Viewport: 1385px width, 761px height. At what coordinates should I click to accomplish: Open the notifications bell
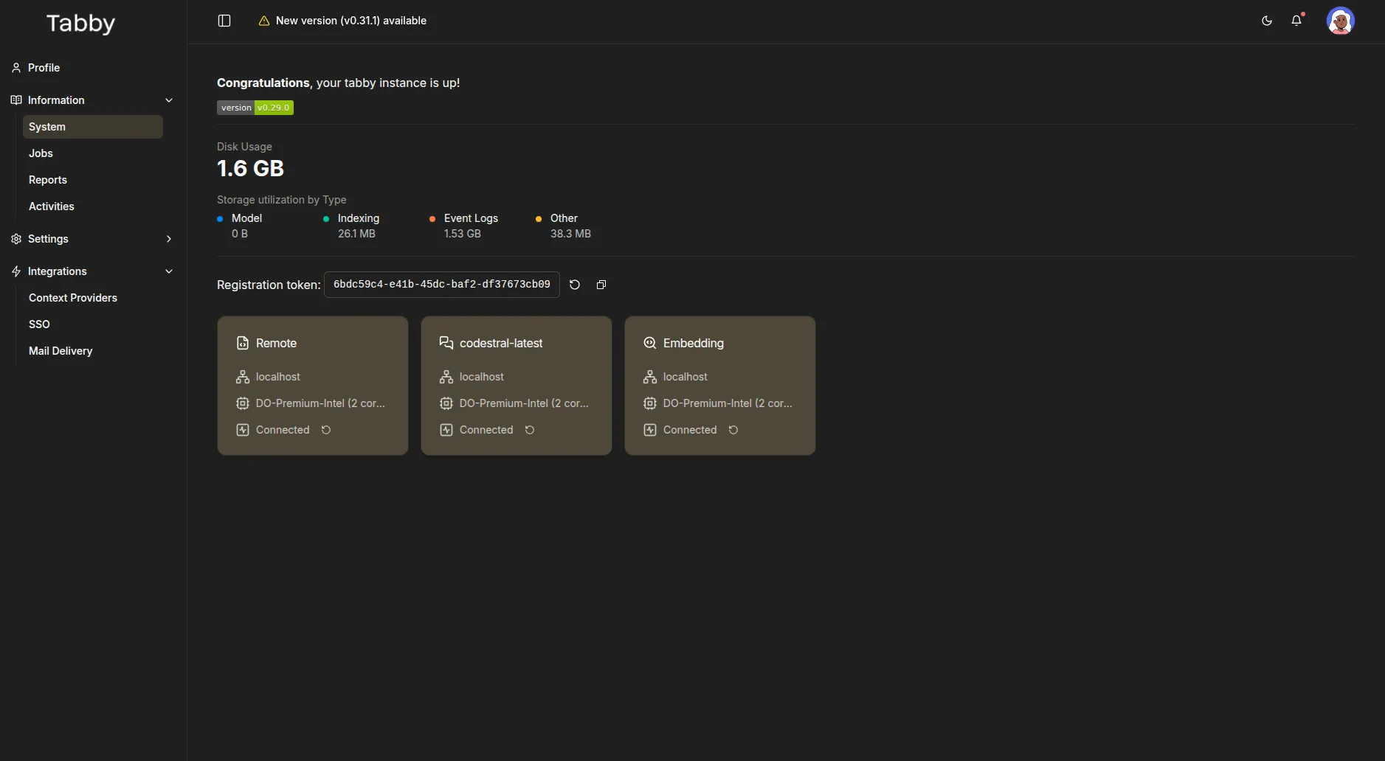click(1296, 21)
